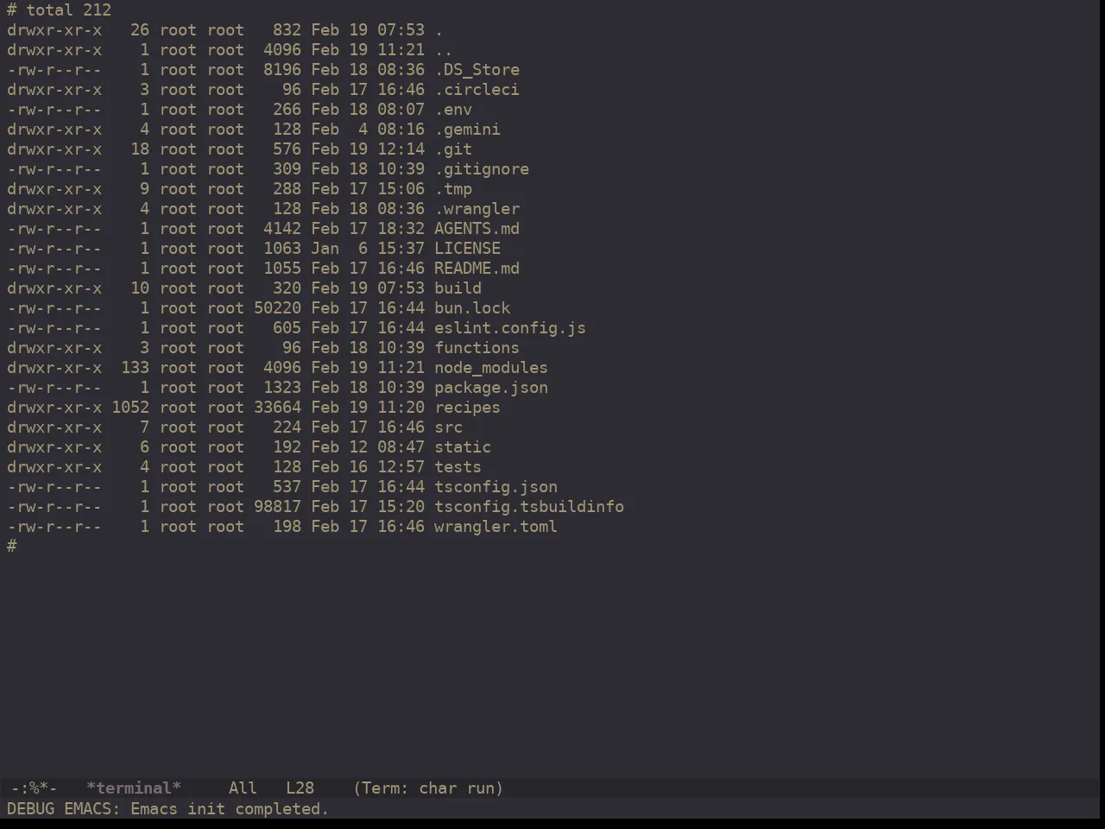Click the *terminal* buffer name in mode line
This screenshot has width=1105, height=829.
click(x=134, y=788)
